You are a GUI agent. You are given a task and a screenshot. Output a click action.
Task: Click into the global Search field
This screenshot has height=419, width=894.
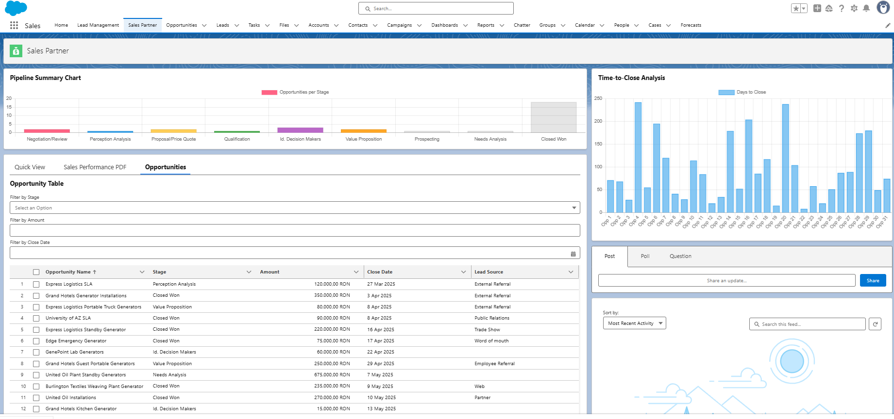(x=436, y=9)
